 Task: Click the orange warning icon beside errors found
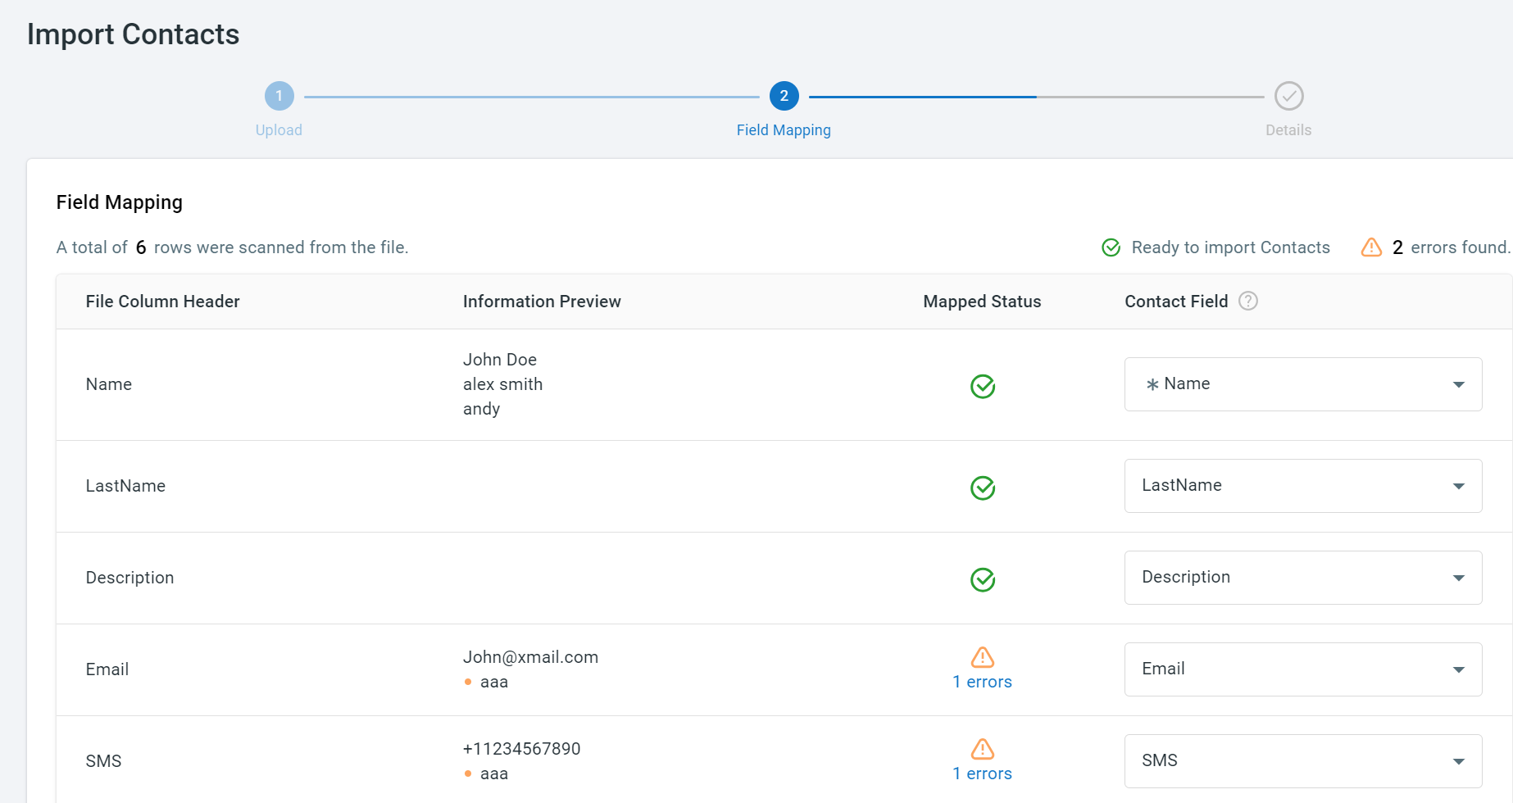pos(1371,247)
